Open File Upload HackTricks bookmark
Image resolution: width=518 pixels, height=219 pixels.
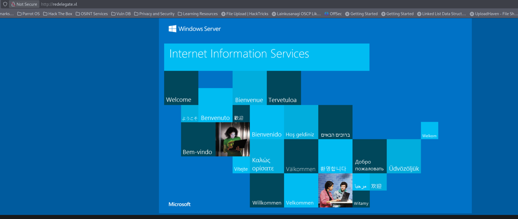(x=245, y=14)
